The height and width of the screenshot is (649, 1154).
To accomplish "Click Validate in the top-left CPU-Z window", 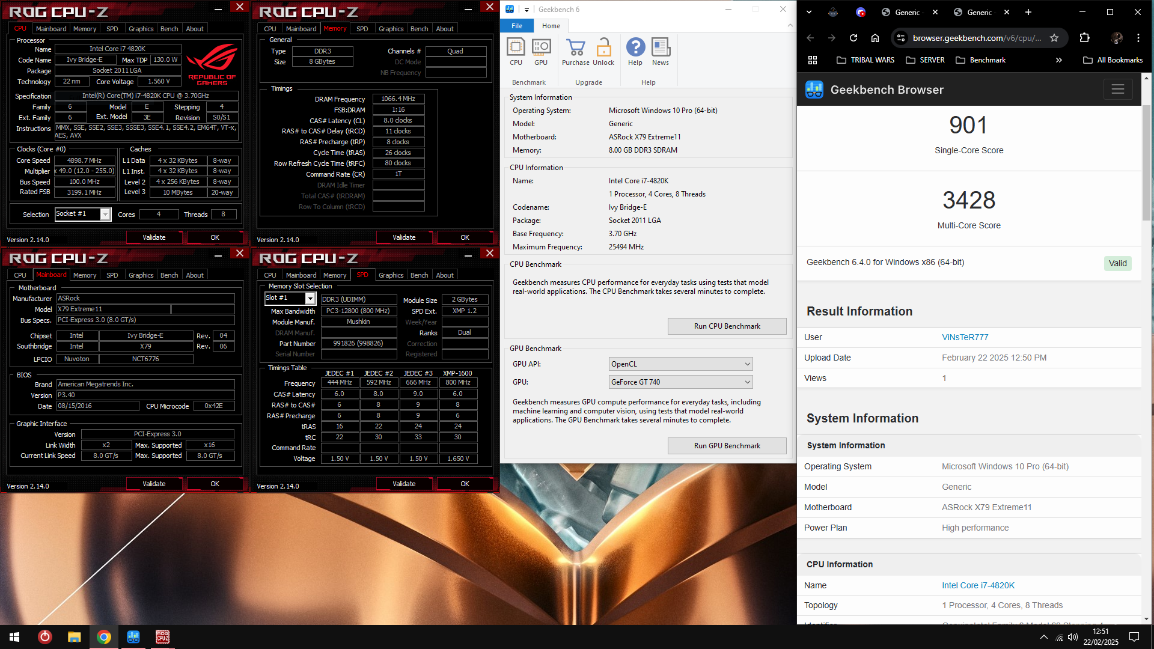I will (x=154, y=237).
